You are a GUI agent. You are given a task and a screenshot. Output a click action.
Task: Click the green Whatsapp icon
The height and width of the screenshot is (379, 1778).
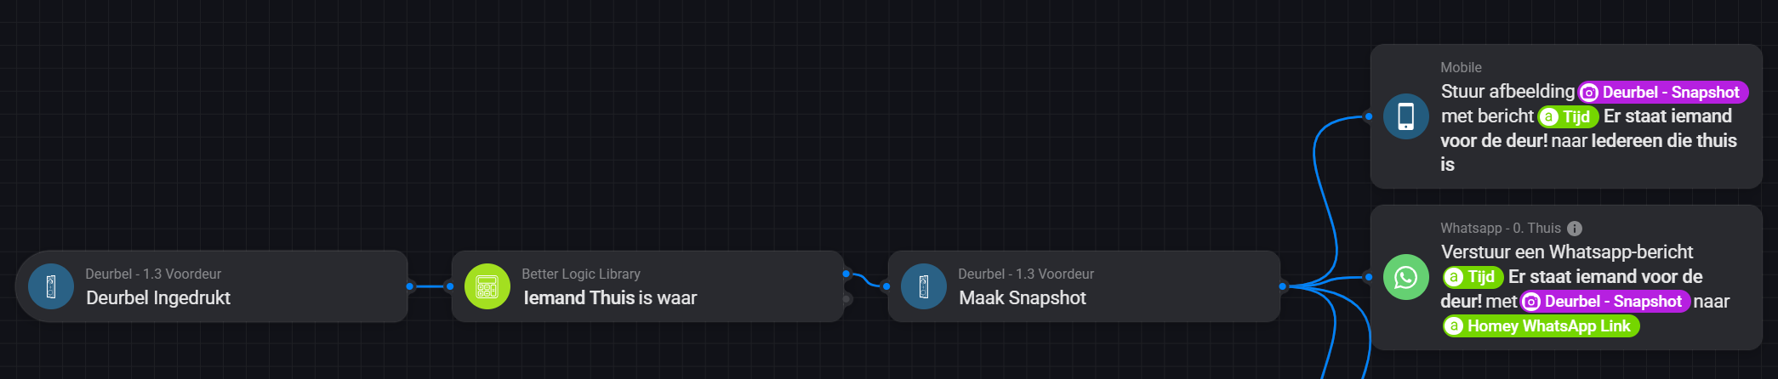tap(1406, 277)
